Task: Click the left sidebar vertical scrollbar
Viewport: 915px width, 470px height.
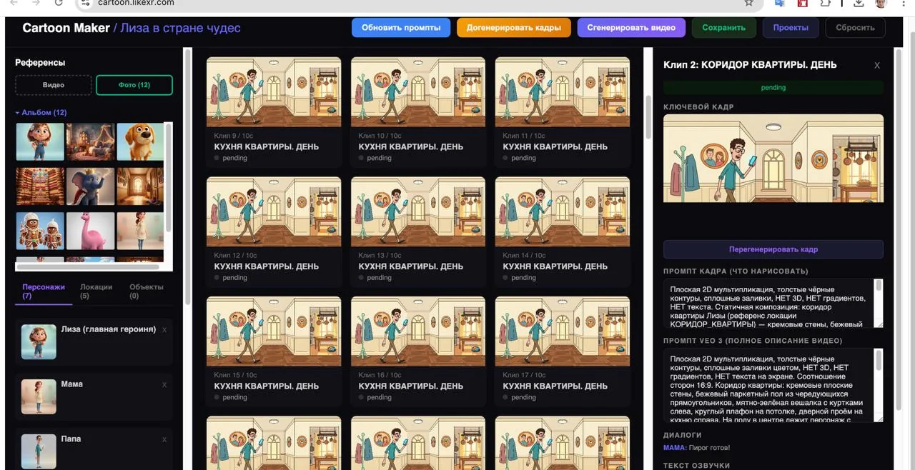Action: click(x=187, y=177)
